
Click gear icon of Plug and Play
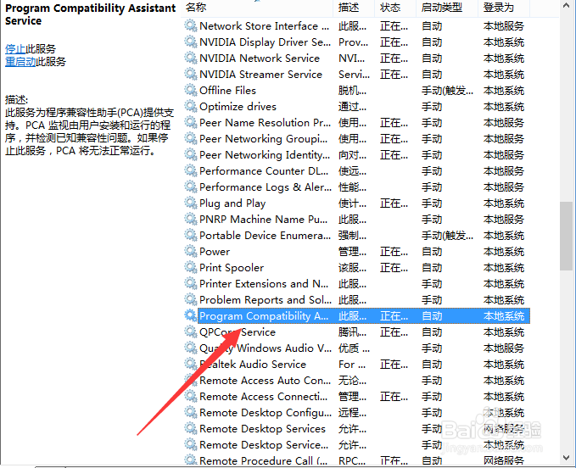190,203
